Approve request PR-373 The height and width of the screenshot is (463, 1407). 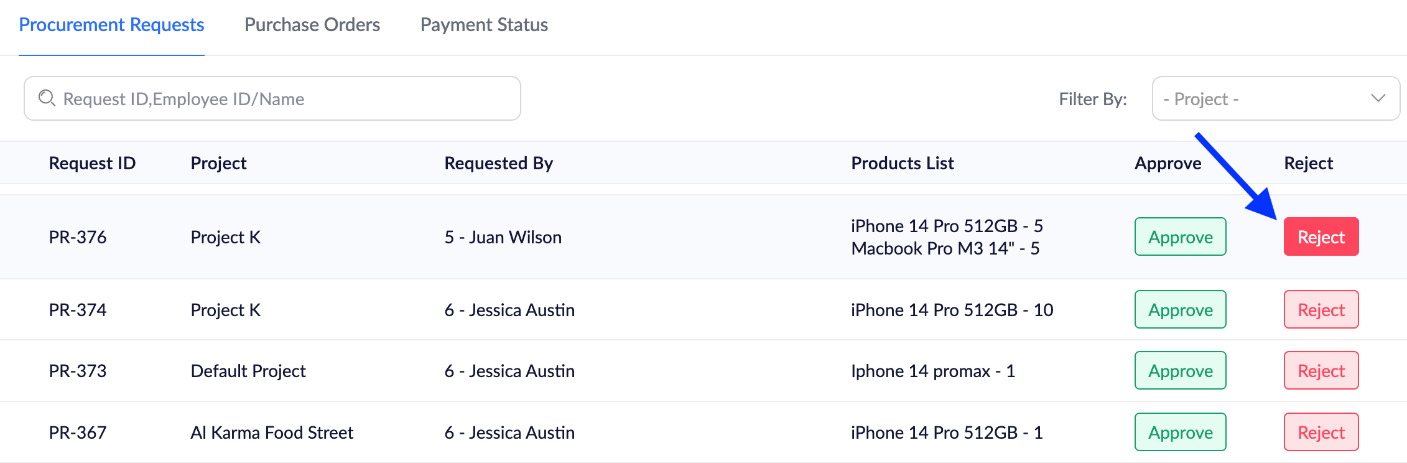pos(1180,370)
